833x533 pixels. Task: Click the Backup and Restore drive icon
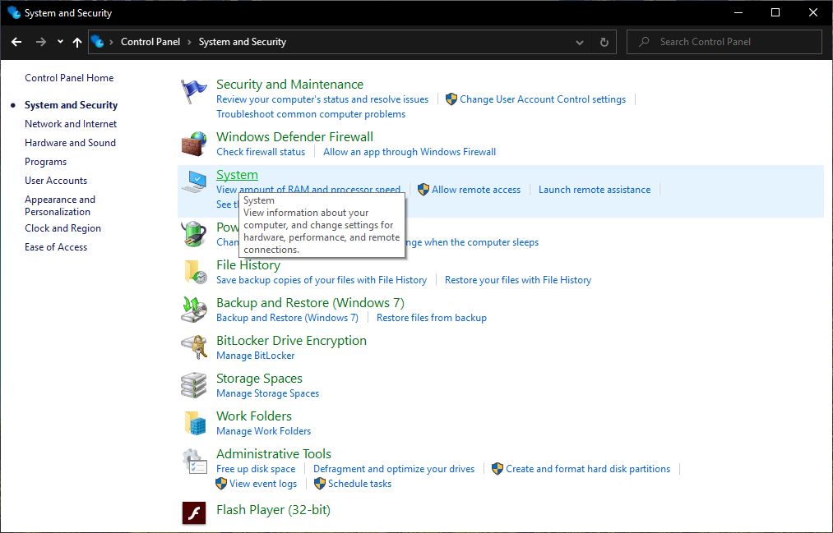(x=193, y=310)
